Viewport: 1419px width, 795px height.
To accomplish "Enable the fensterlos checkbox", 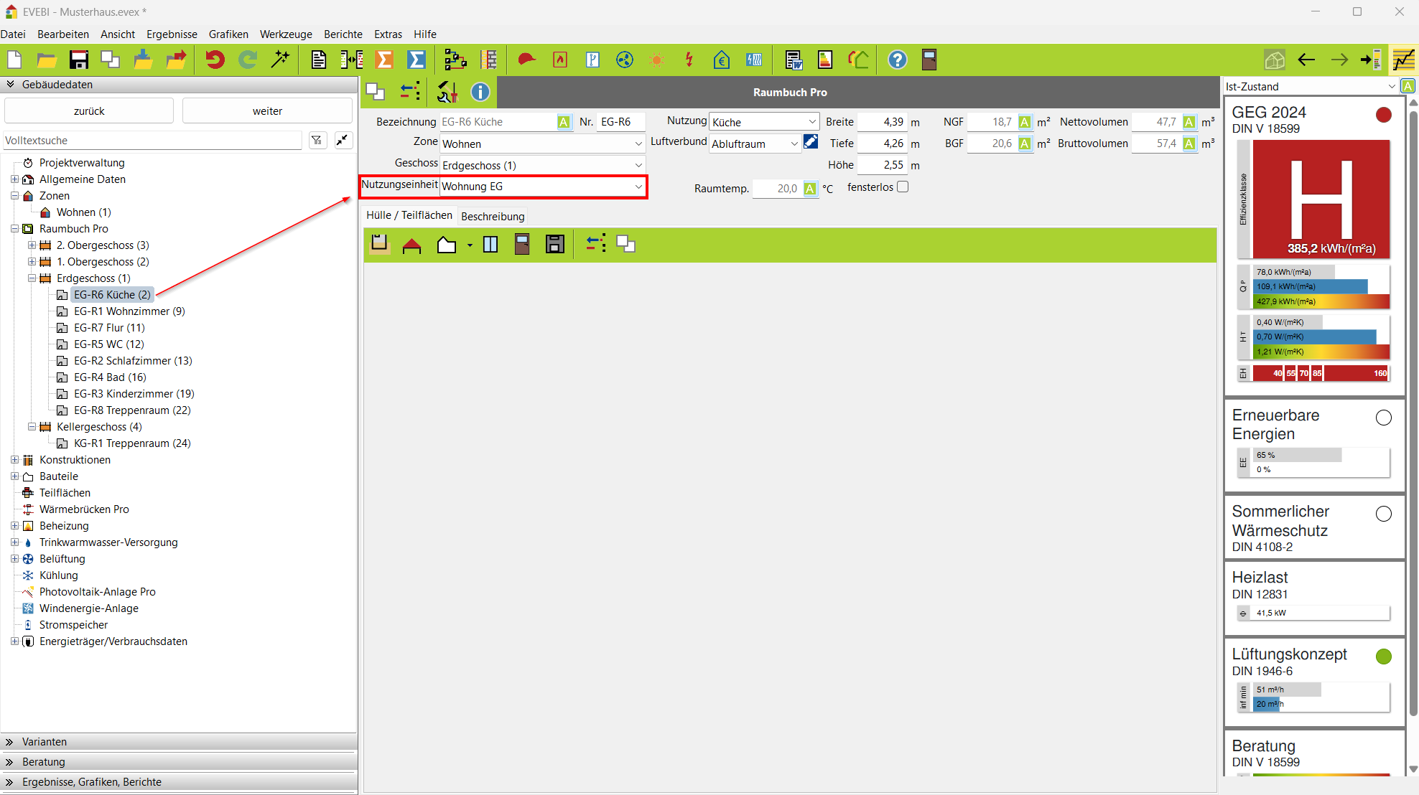I will coord(903,187).
